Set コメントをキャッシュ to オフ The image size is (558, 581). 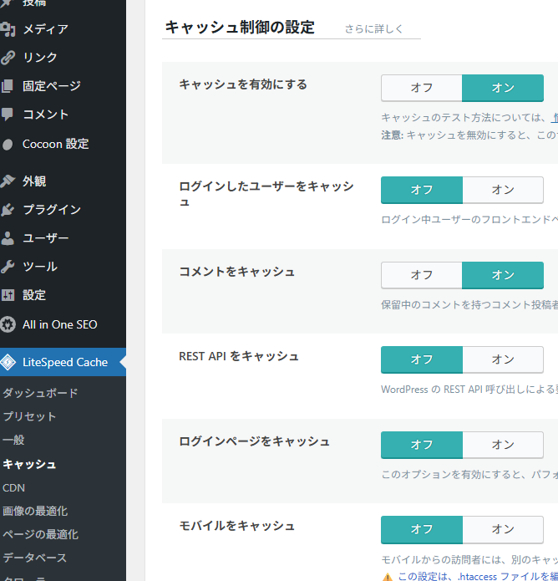tap(421, 275)
